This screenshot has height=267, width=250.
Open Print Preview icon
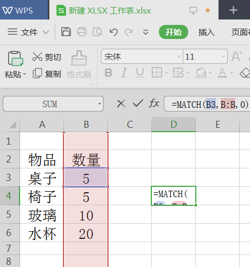point(98,32)
